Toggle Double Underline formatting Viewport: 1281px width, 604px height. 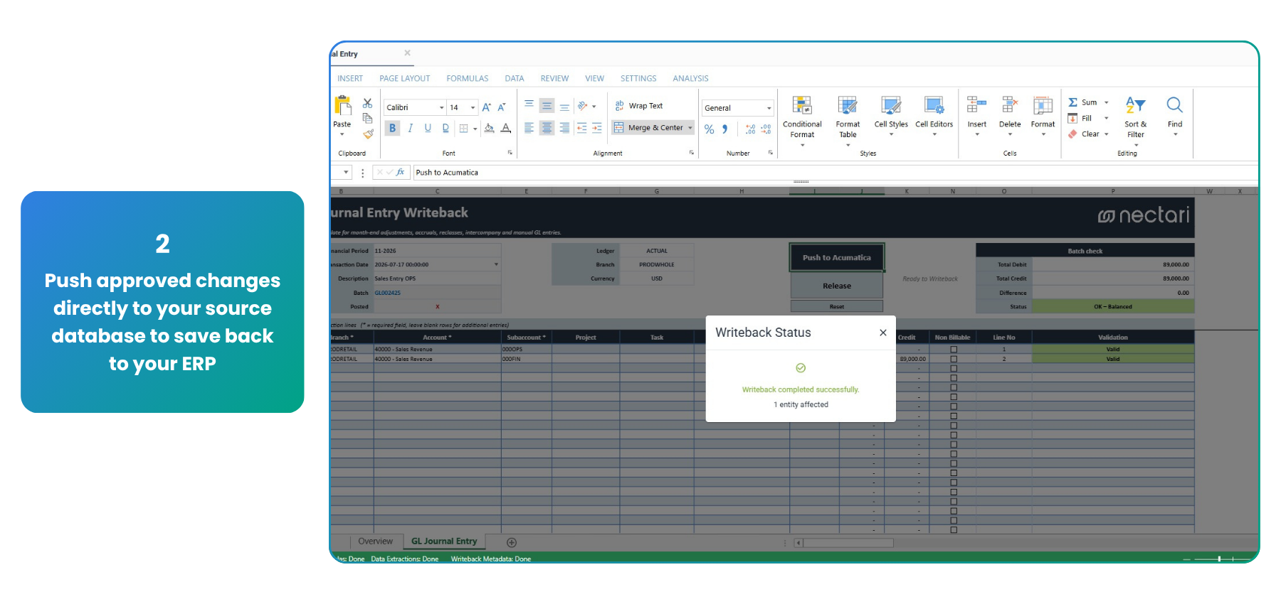446,129
